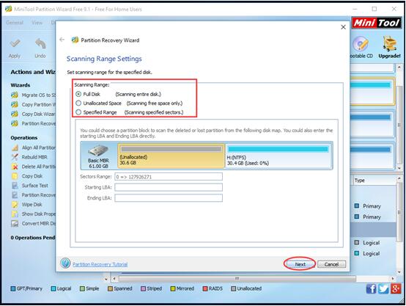Choose Unallocated Space scanning range
Image resolution: width=406 pixels, height=306 pixels.
point(78,103)
